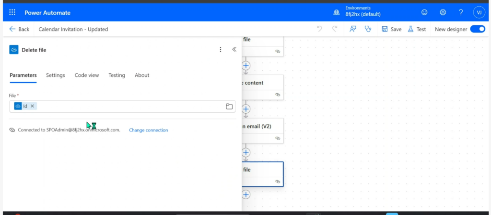Select the email (V2) action card

263,130
